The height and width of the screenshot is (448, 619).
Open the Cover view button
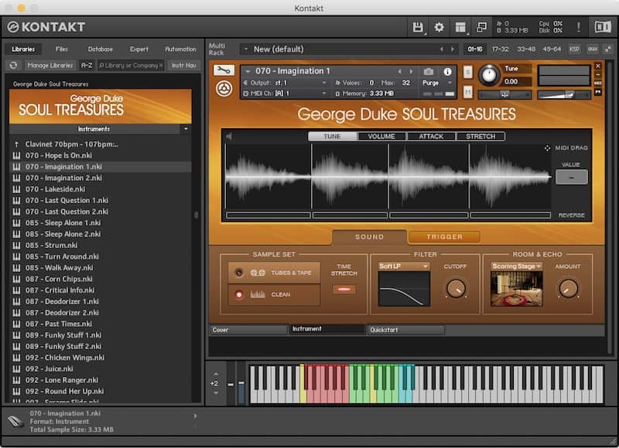248,330
